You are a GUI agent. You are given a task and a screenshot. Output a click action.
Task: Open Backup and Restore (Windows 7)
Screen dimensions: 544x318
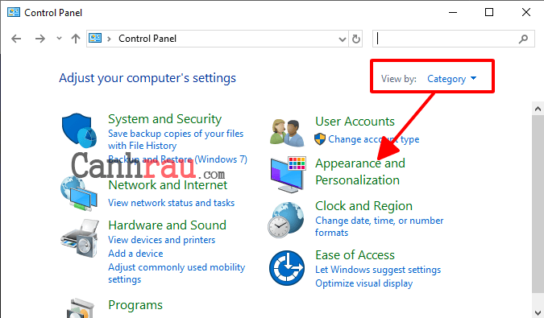pyautogui.click(x=177, y=159)
